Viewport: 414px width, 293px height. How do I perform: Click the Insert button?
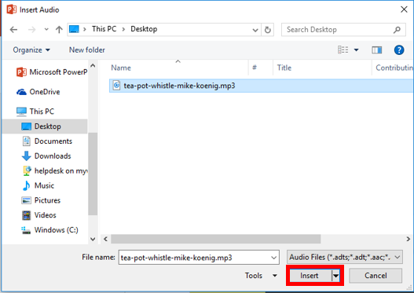click(310, 276)
